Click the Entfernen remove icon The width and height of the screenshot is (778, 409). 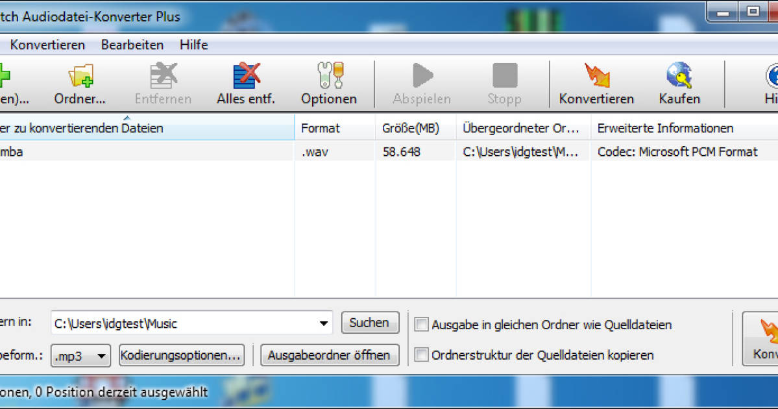click(x=163, y=77)
